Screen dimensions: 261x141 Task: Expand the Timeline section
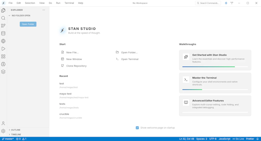tap(9, 134)
